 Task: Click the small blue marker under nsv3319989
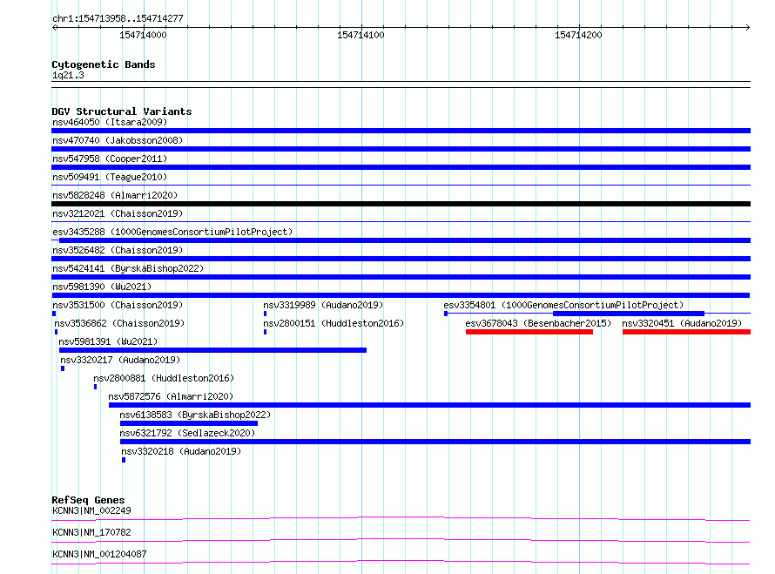[x=265, y=314]
